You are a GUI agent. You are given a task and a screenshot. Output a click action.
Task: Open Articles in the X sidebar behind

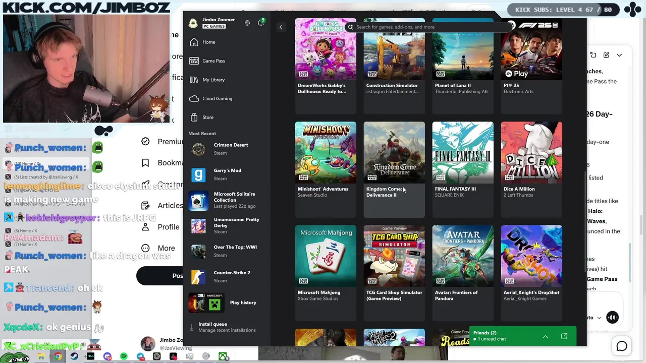[x=163, y=206]
